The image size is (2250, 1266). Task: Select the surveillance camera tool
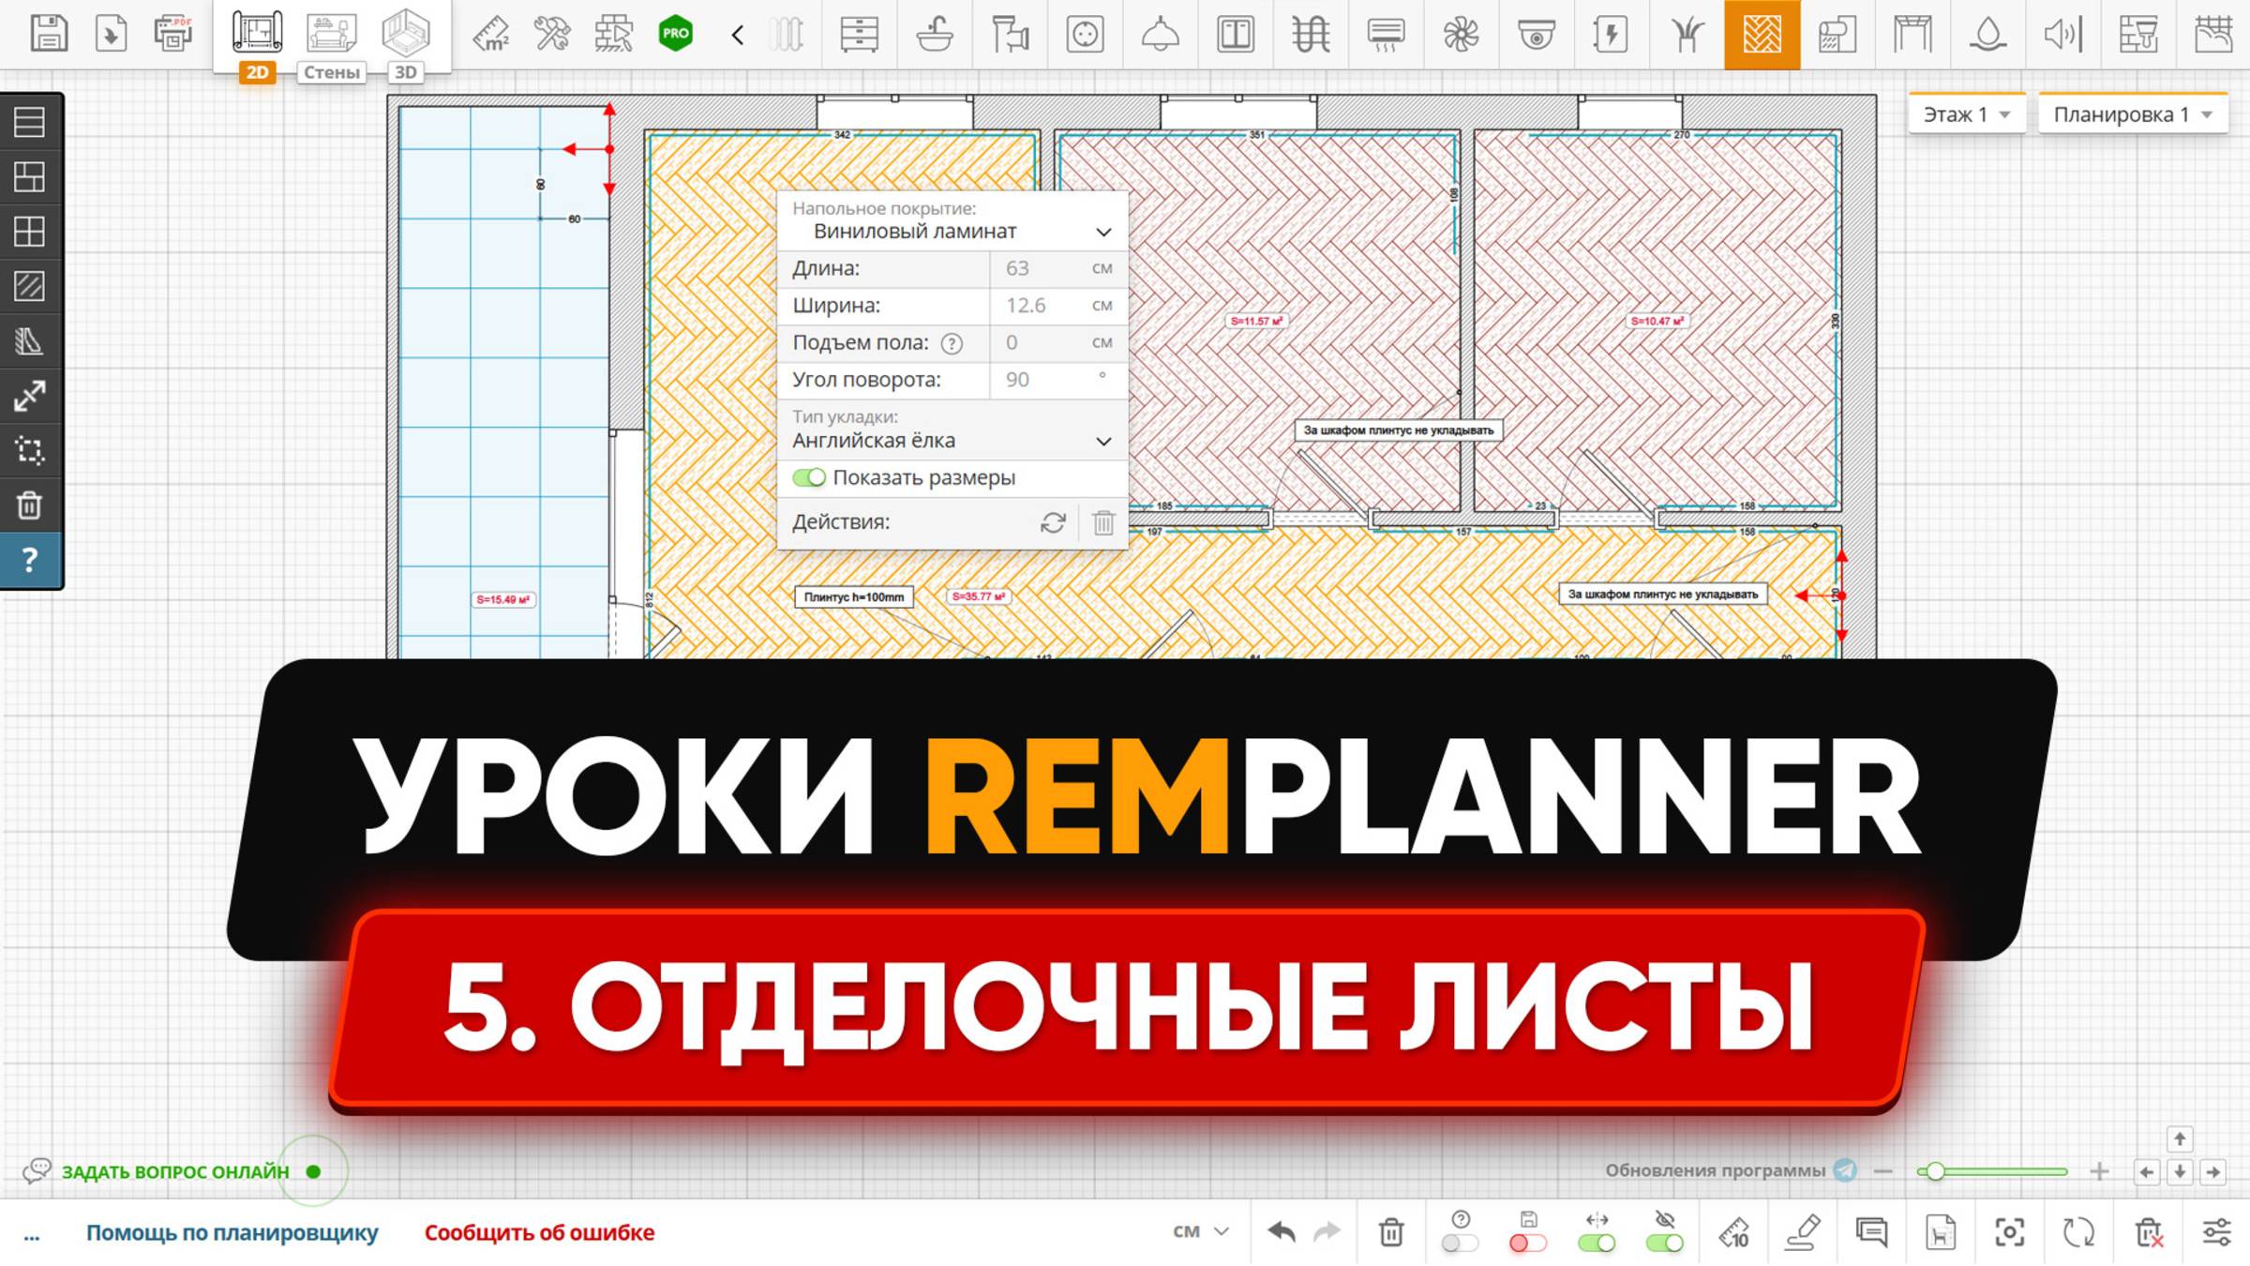(x=1535, y=35)
